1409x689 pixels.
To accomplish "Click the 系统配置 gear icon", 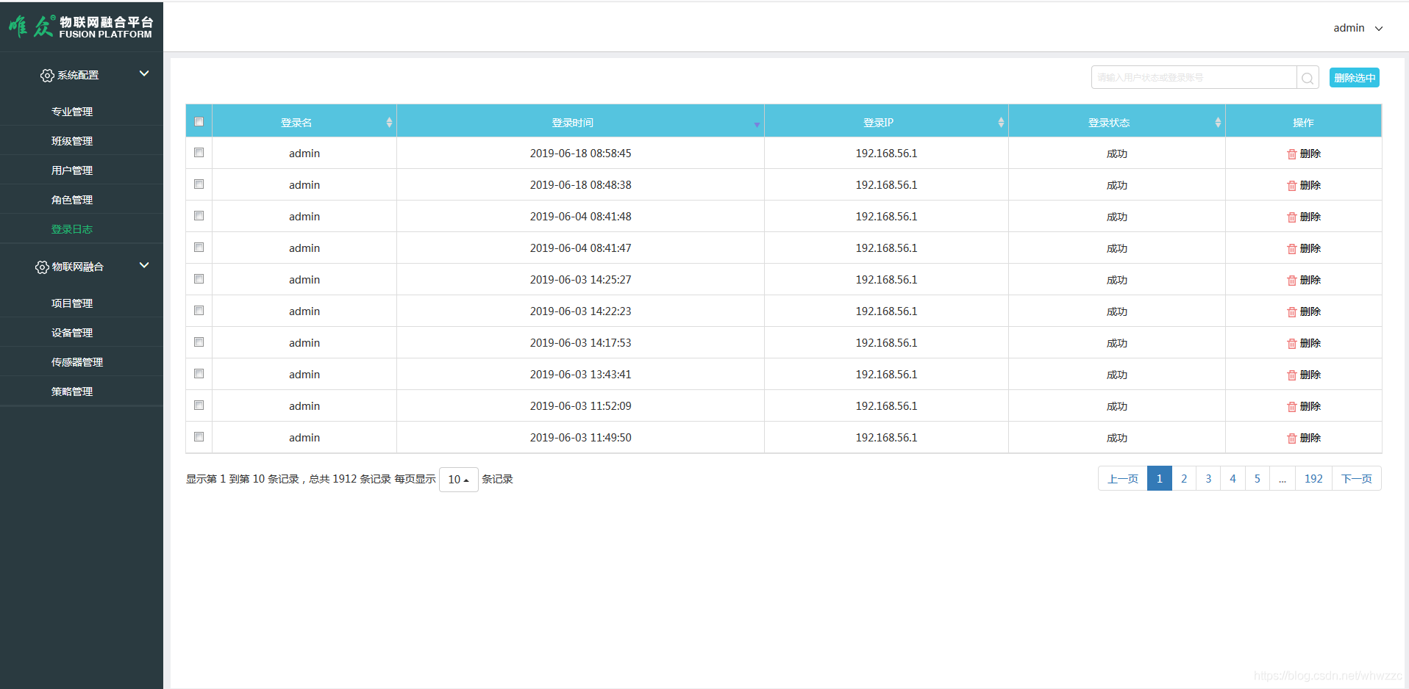I will pyautogui.click(x=47, y=76).
